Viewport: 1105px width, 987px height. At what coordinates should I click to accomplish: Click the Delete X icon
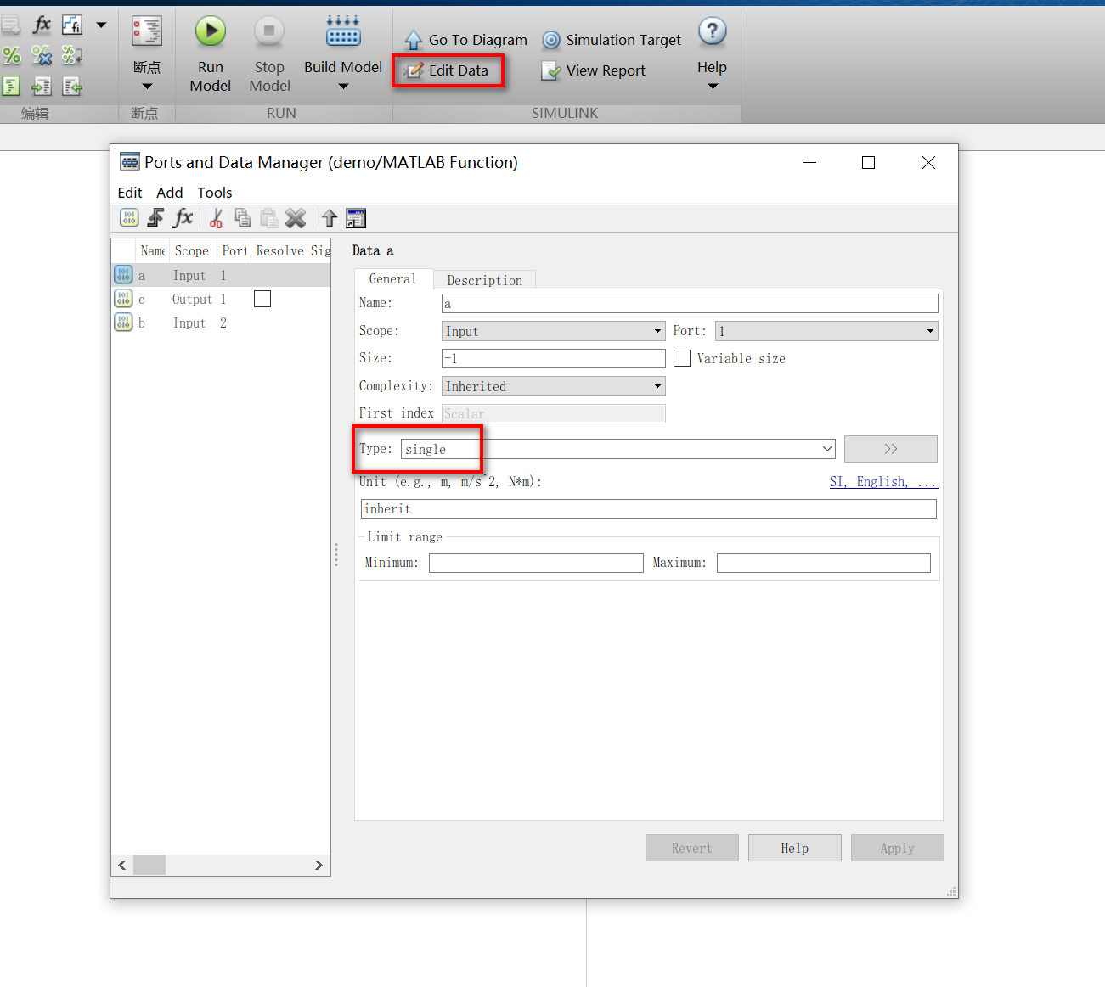click(x=296, y=218)
